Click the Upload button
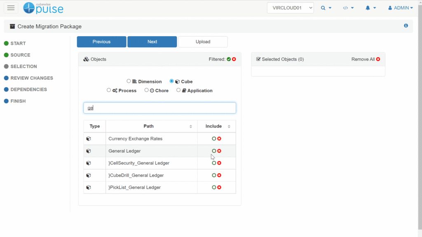422x237 pixels. 203,42
